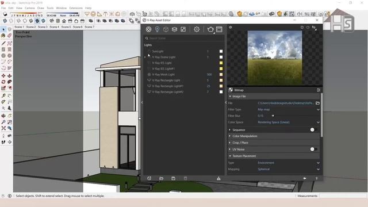
Task: Open the File menu
Action: (3, 8)
